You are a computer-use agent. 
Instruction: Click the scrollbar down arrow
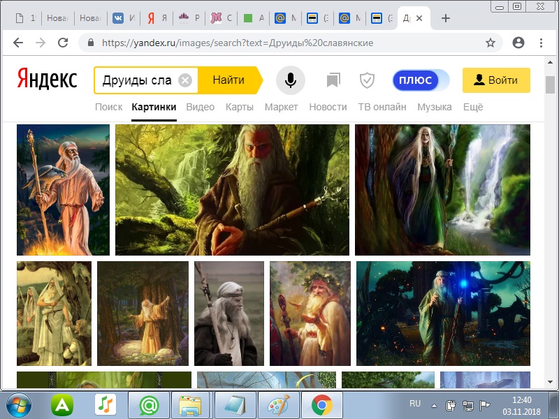pos(550,381)
